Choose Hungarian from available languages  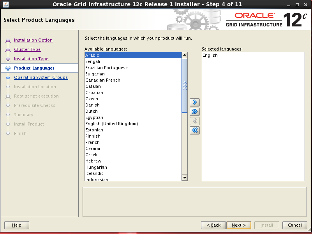pos(133,167)
